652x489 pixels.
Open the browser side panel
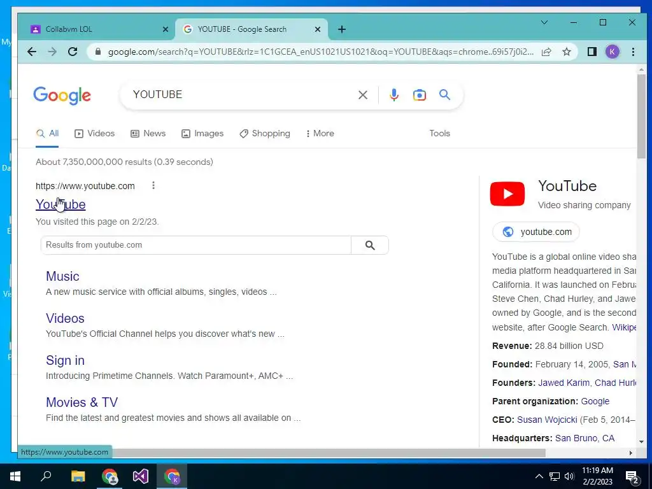pyautogui.click(x=592, y=52)
